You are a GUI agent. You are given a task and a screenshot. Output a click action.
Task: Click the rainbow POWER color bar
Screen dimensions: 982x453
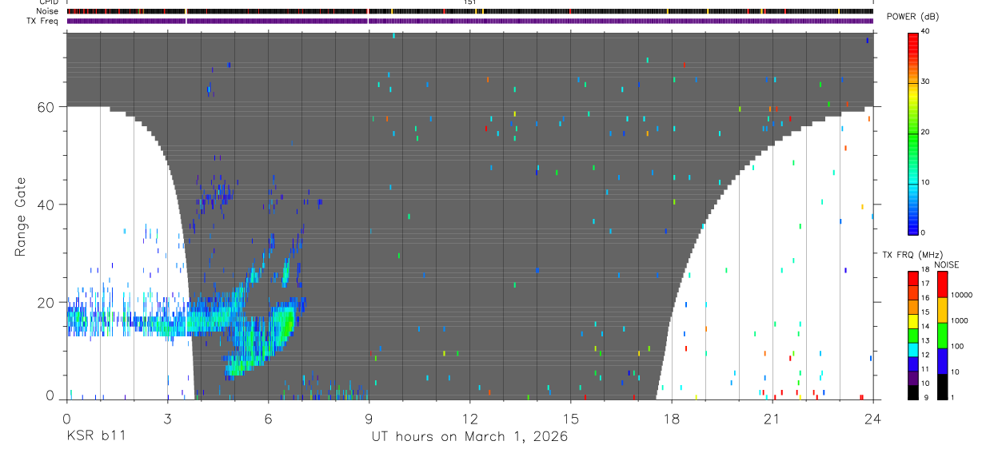click(x=912, y=133)
